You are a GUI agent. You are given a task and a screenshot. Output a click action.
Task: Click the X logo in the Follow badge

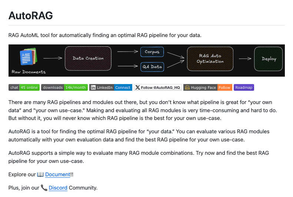137,87
